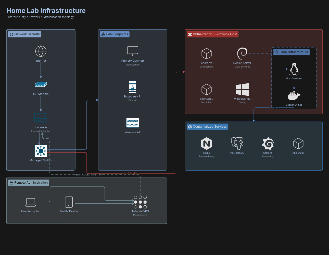The width and height of the screenshot is (329, 255).
Task: Select the "Linux Infrastructure" group label text
Action: point(294,52)
